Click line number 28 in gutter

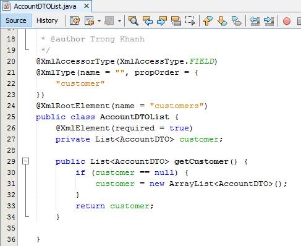coord(11,150)
